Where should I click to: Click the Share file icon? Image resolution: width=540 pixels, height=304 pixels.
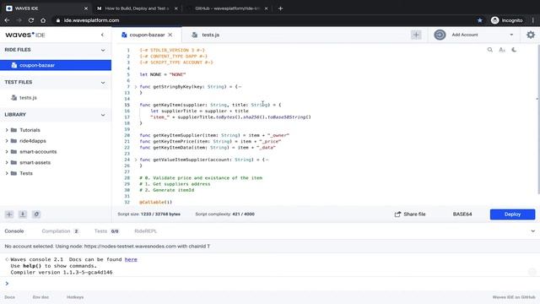(x=397, y=214)
